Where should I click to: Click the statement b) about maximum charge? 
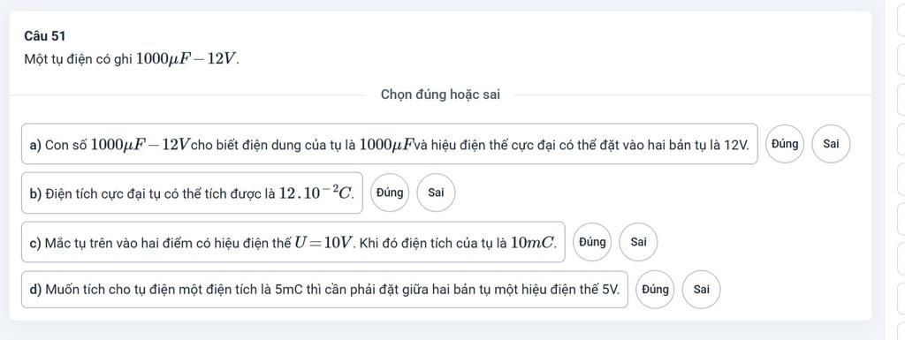(x=192, y=193)
